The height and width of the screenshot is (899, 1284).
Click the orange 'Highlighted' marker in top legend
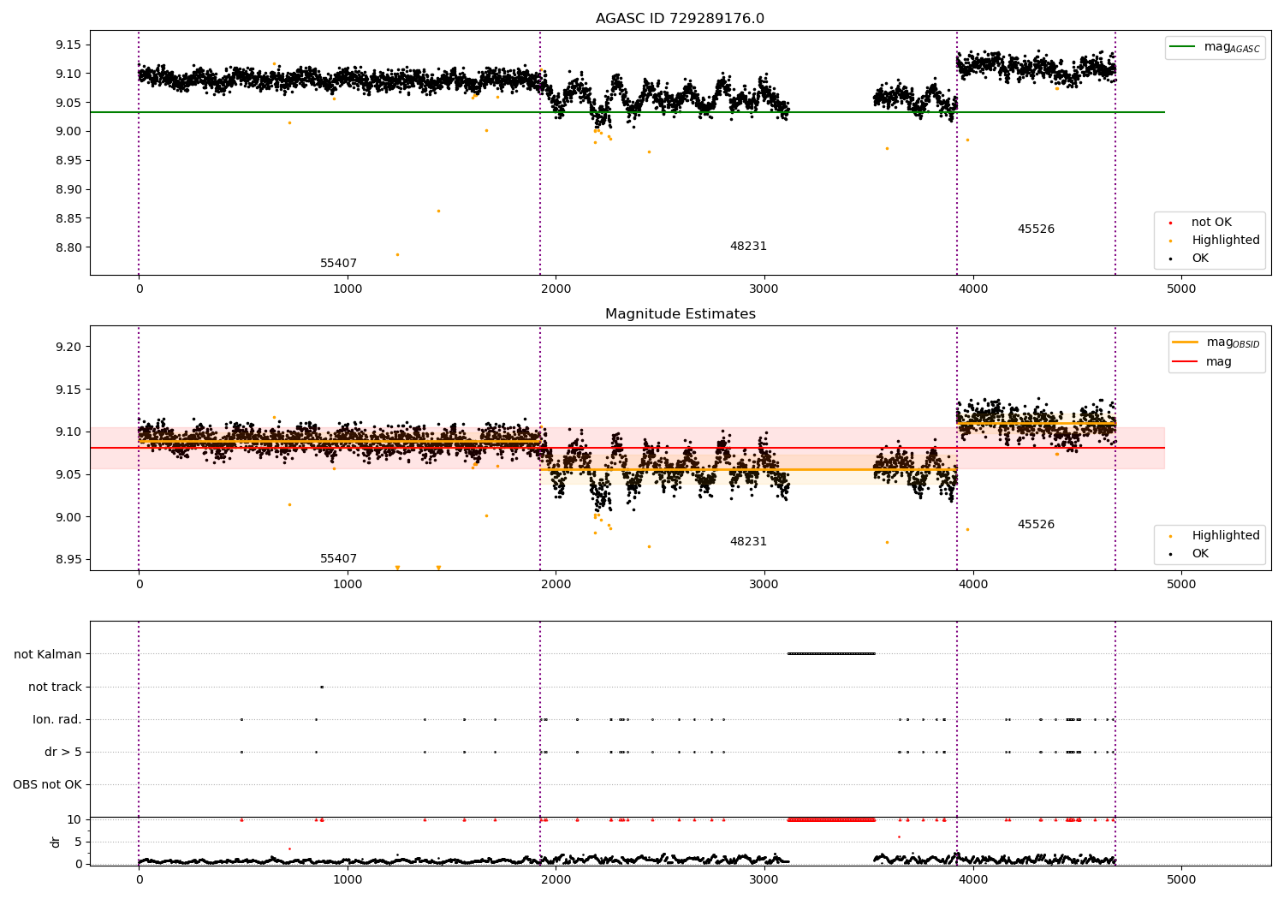[x=1170, y=241]
